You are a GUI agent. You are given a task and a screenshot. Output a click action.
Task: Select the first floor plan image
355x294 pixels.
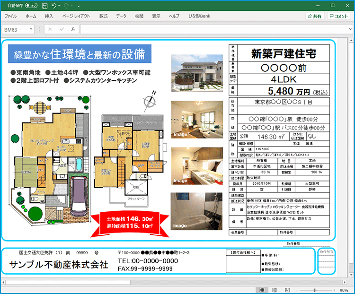click(50, 160)
